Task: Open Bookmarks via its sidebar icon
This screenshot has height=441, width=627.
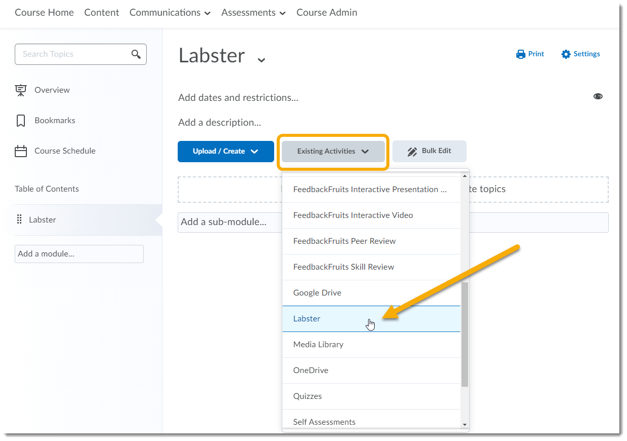Action: pyautogui.click(x=21, y=120)
